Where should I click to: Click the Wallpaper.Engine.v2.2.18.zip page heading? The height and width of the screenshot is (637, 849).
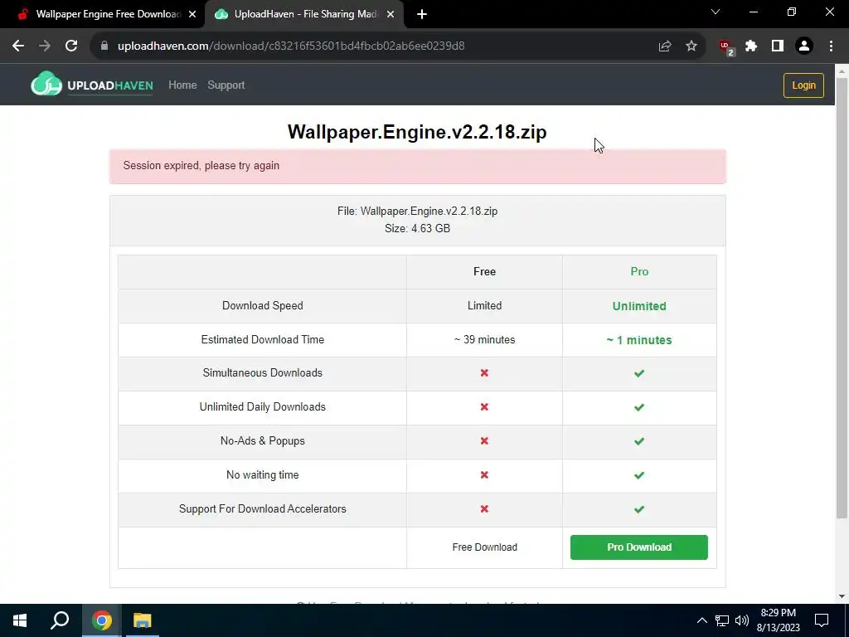point(417,132)
